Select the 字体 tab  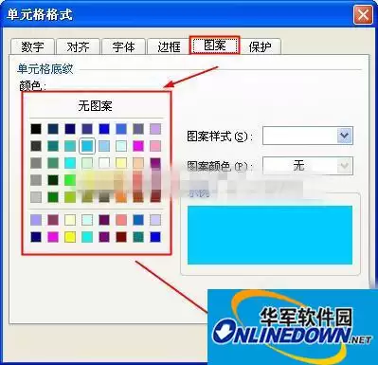(x=123, y=46)
